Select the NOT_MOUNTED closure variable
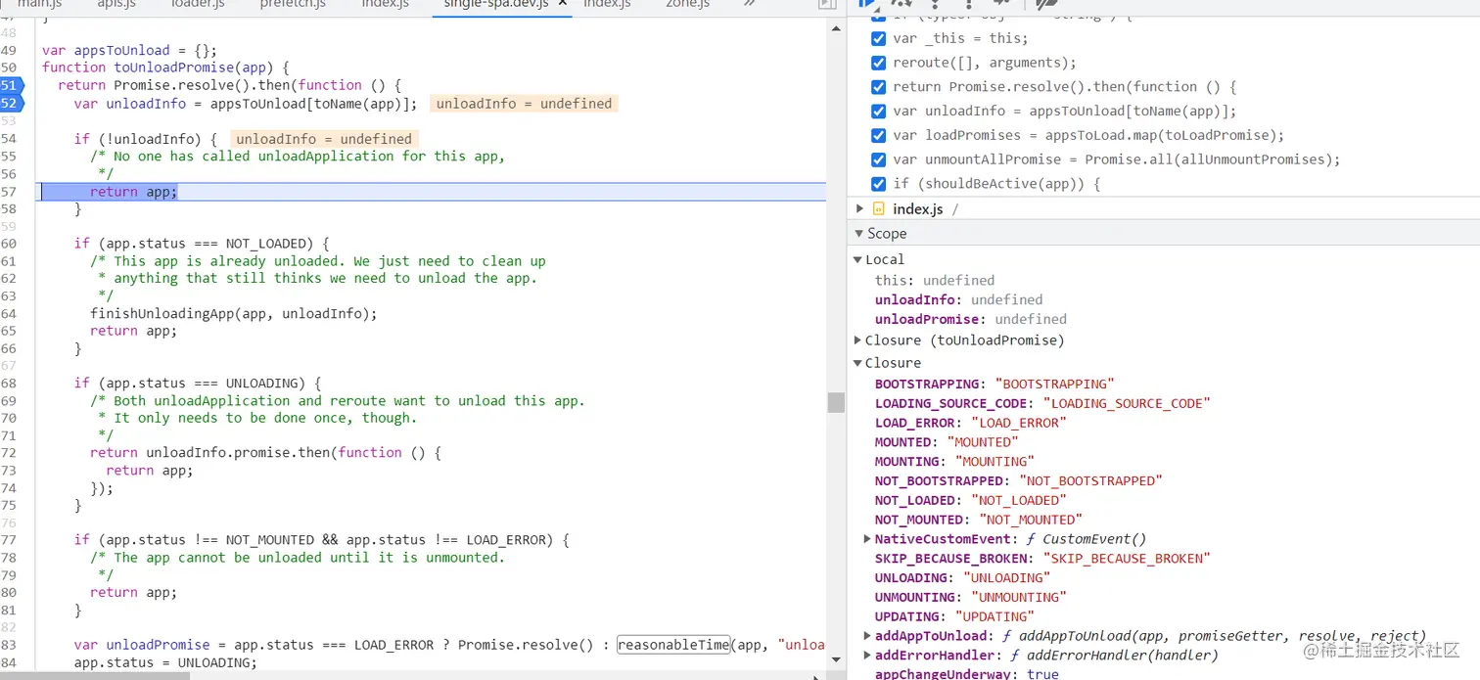The width and height of the screenshot is (1480, 680). click(979, 520)
